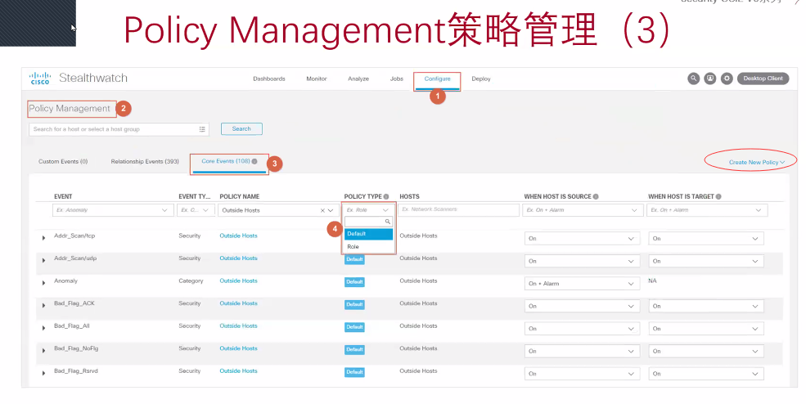Click Default badge in Addr_Scan/udp row

[354, 259]
